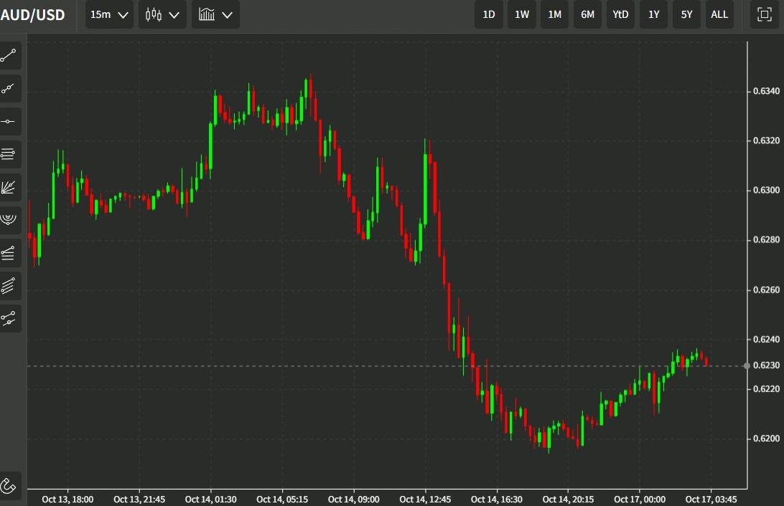Select the ray drawing tool

click(10, 88)
